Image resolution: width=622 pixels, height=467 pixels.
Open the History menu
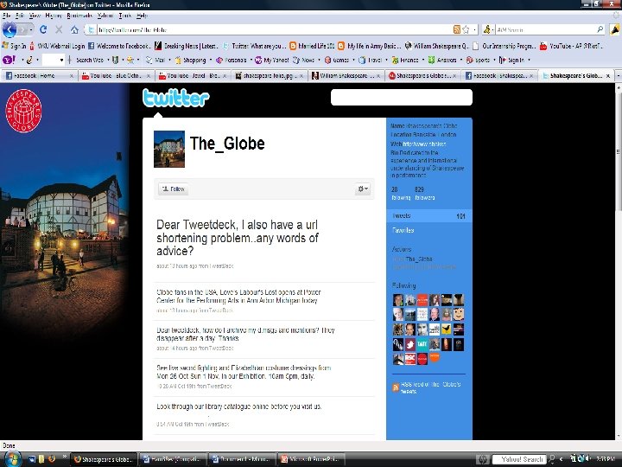pos(54,16)
